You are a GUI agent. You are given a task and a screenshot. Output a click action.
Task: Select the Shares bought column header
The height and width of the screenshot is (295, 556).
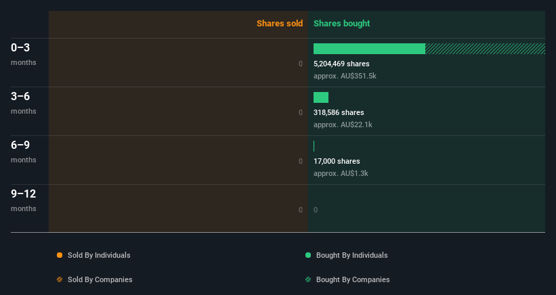coord(341,24)
